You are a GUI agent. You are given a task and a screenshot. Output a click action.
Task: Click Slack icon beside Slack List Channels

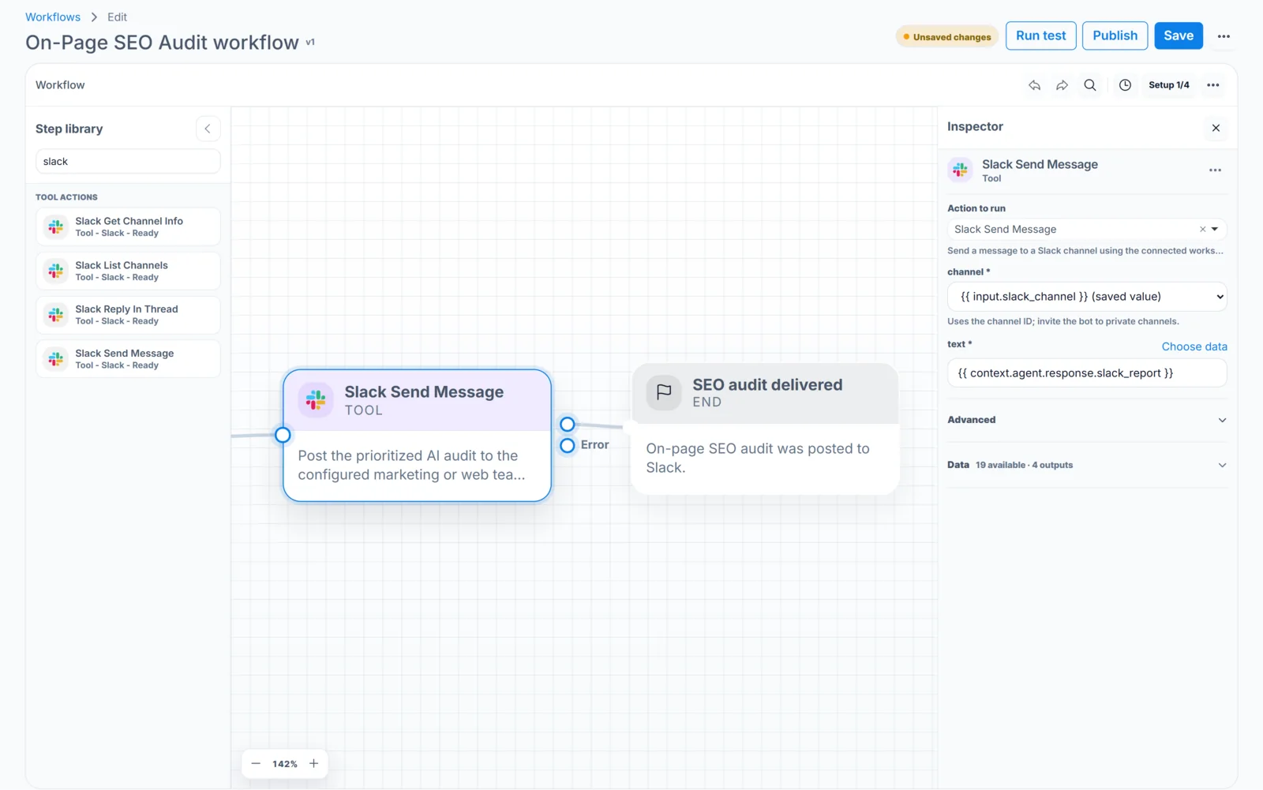pyautogui.click(x=56, y=271)
